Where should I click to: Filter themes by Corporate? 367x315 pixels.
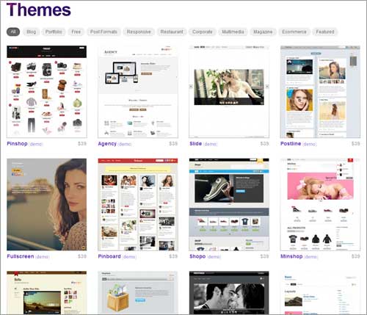point(203,32)
